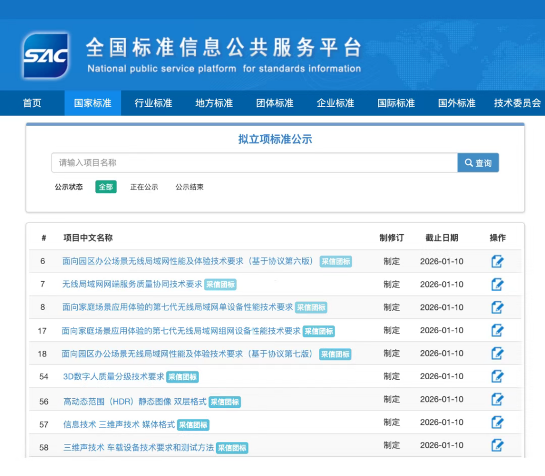Open the 国家标准 navigation tab
This screenshot has width=545, height=476.
tap(93, 103)
